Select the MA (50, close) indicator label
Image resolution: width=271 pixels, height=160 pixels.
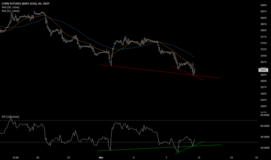(10, 7)
